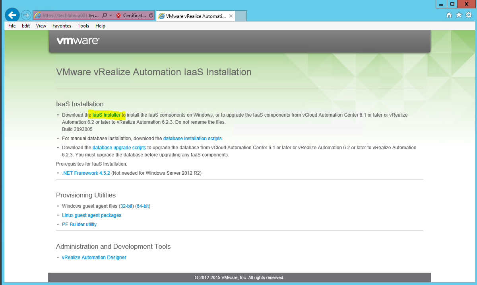477x285 pixels.
Task: Minimize the browser window
Action: (x=441, y=4)
